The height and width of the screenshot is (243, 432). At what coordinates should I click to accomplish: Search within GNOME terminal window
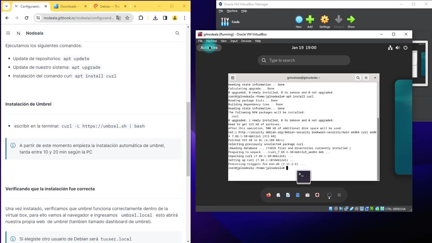358,78
